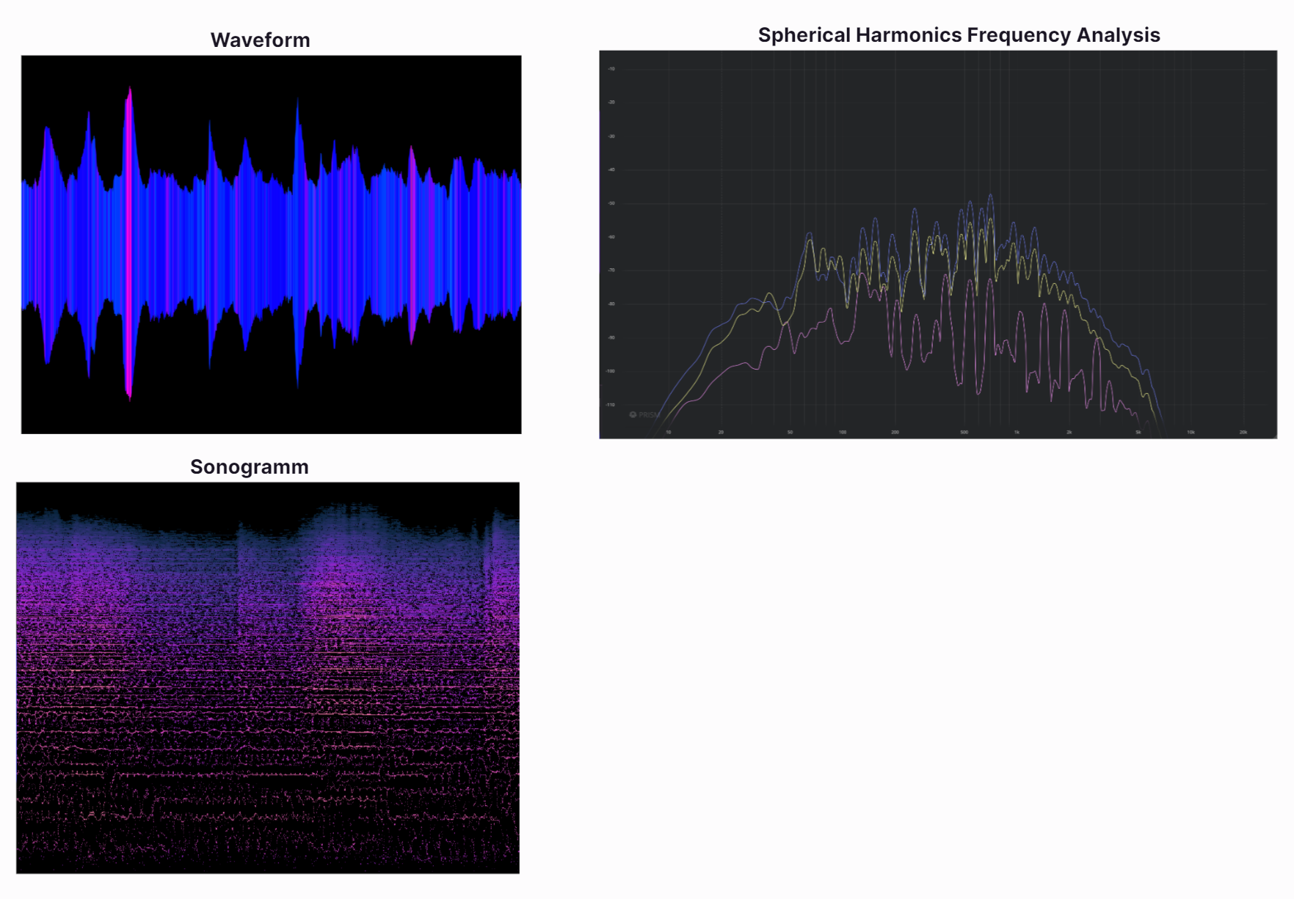Click the PRISM logo in the frequency chart
This screenshot has width=1294, height=899.
point(645,415)
